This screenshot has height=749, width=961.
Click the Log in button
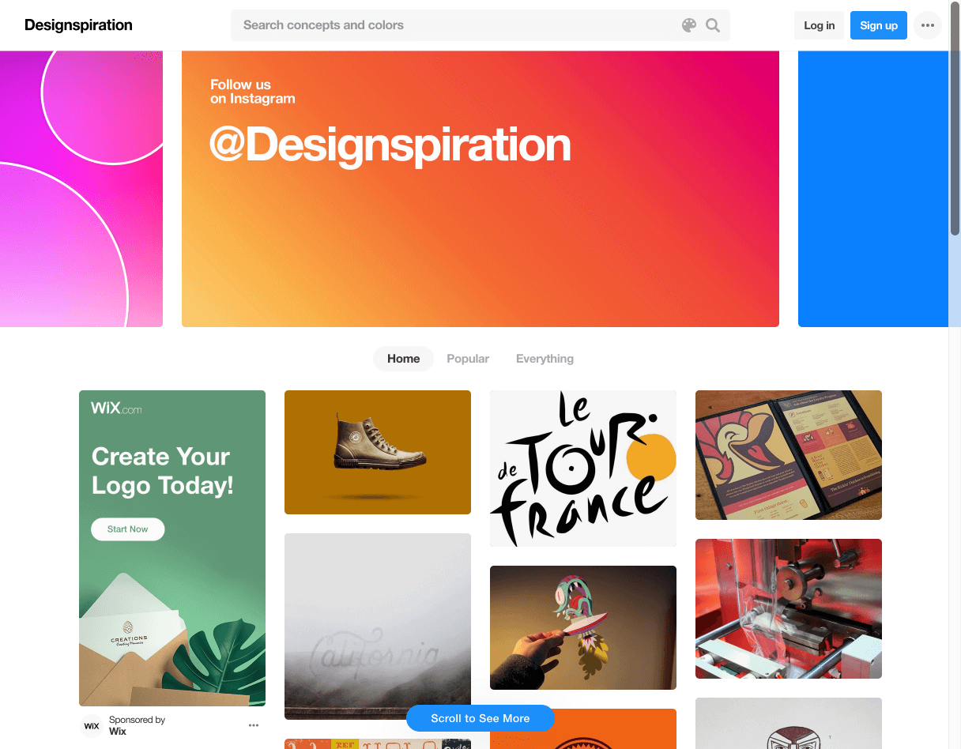(x=819, y=25)
